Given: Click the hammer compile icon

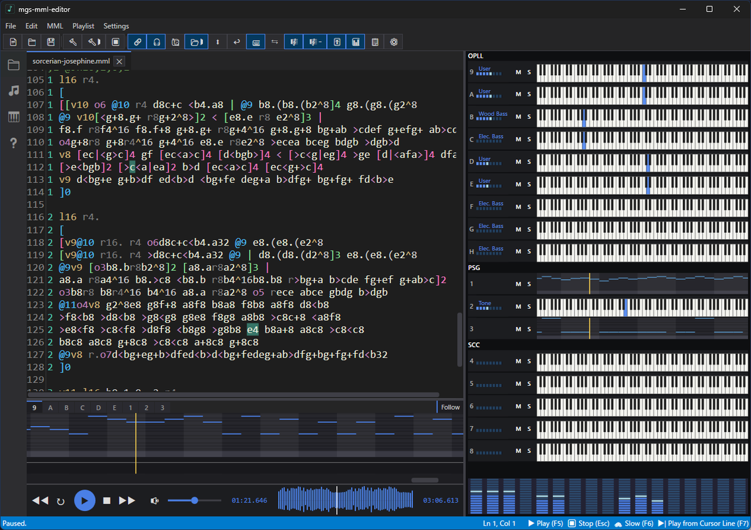Looking at the screenshot, I should coord(73,42).
